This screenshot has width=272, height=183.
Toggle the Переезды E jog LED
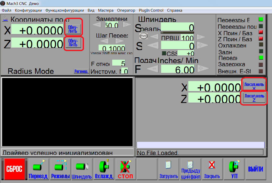tap(261, 19)
